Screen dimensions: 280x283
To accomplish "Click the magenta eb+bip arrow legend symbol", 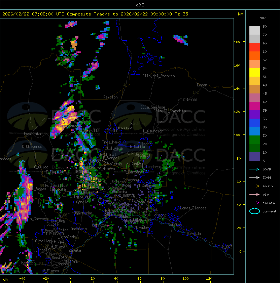I will point(254,203).
